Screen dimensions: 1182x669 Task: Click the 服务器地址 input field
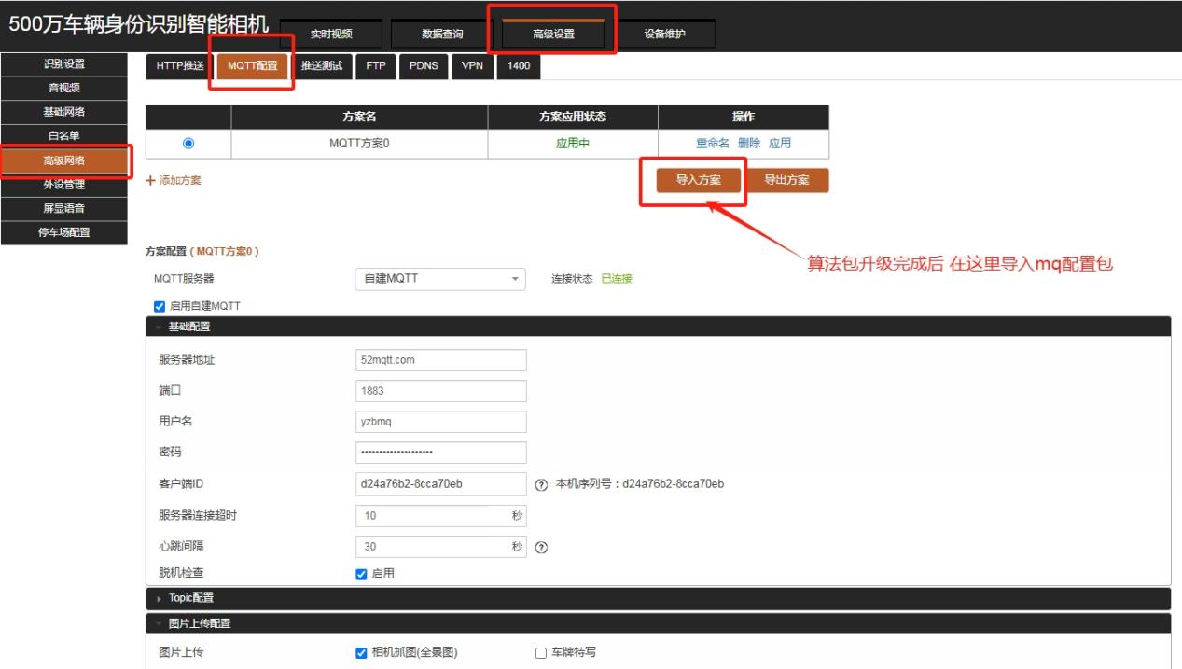[440, 360]
